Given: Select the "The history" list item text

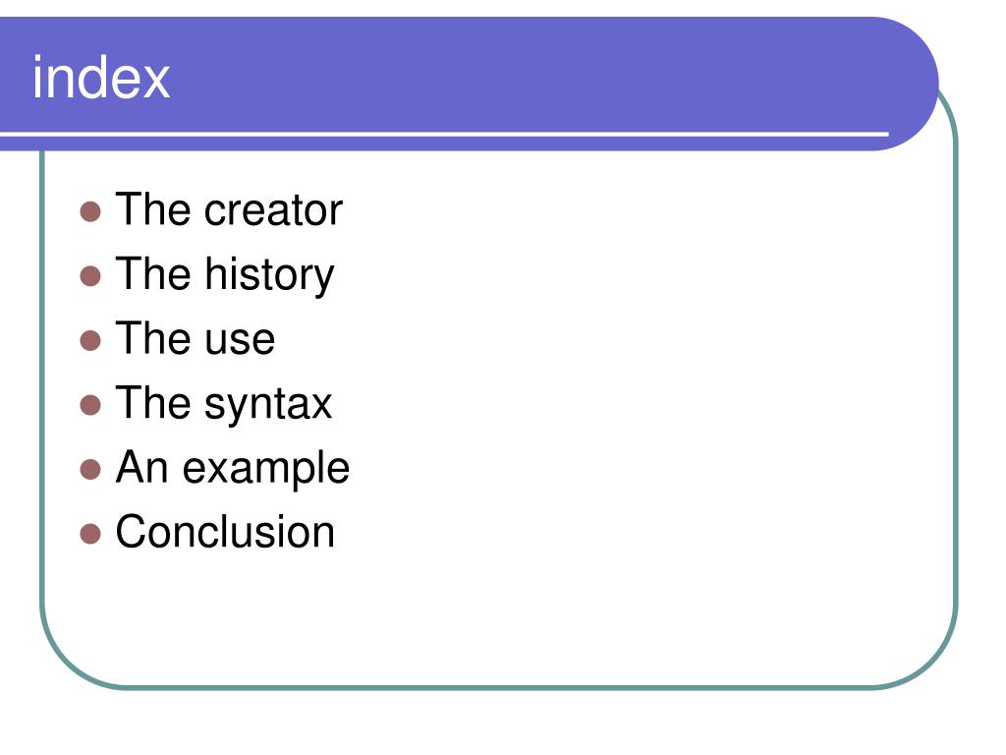Looking at the screenshot, I should tap(225, 275).
